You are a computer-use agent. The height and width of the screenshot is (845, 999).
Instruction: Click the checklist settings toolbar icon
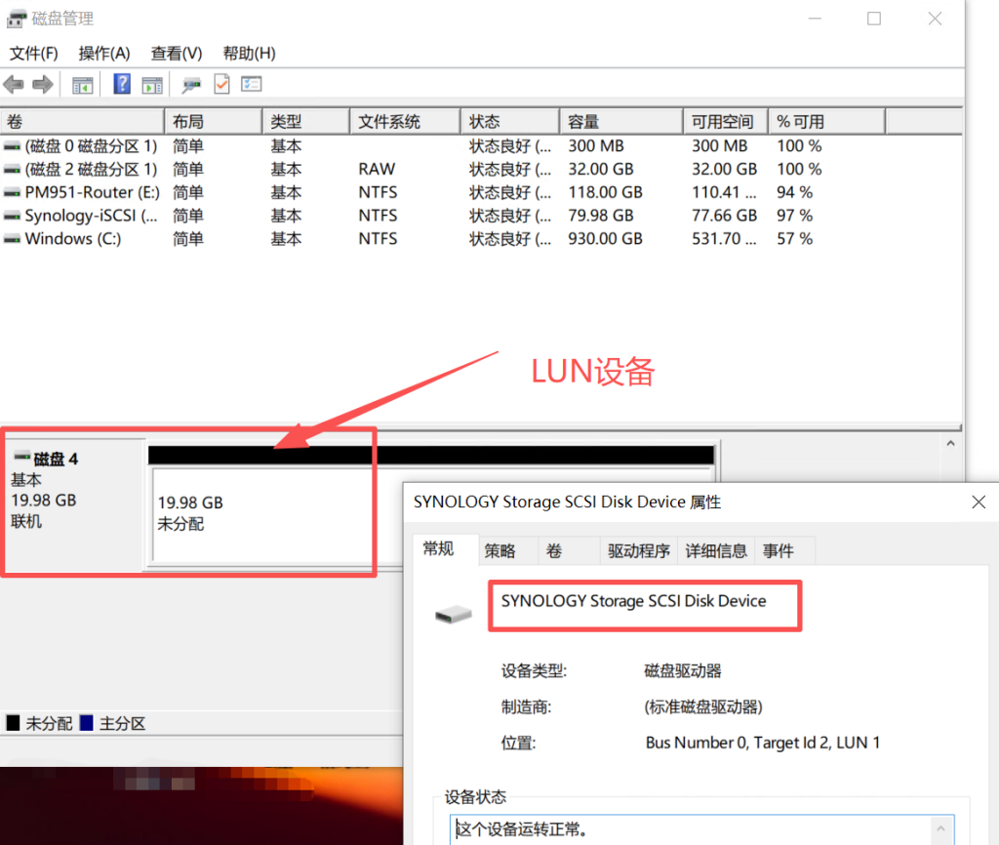(252, 85)
